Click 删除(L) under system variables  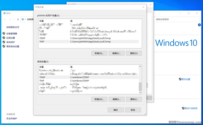(134, 99)
